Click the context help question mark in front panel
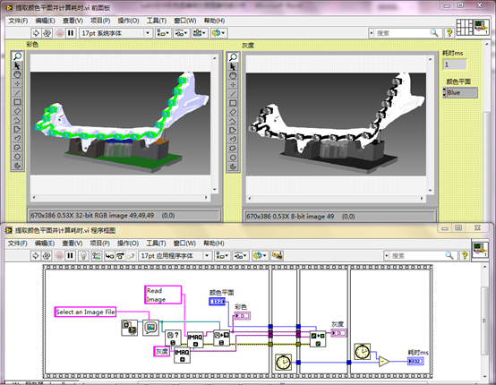The width and height of the screenshot is (496, 385). pyautogui.click(x=449, y=33)
